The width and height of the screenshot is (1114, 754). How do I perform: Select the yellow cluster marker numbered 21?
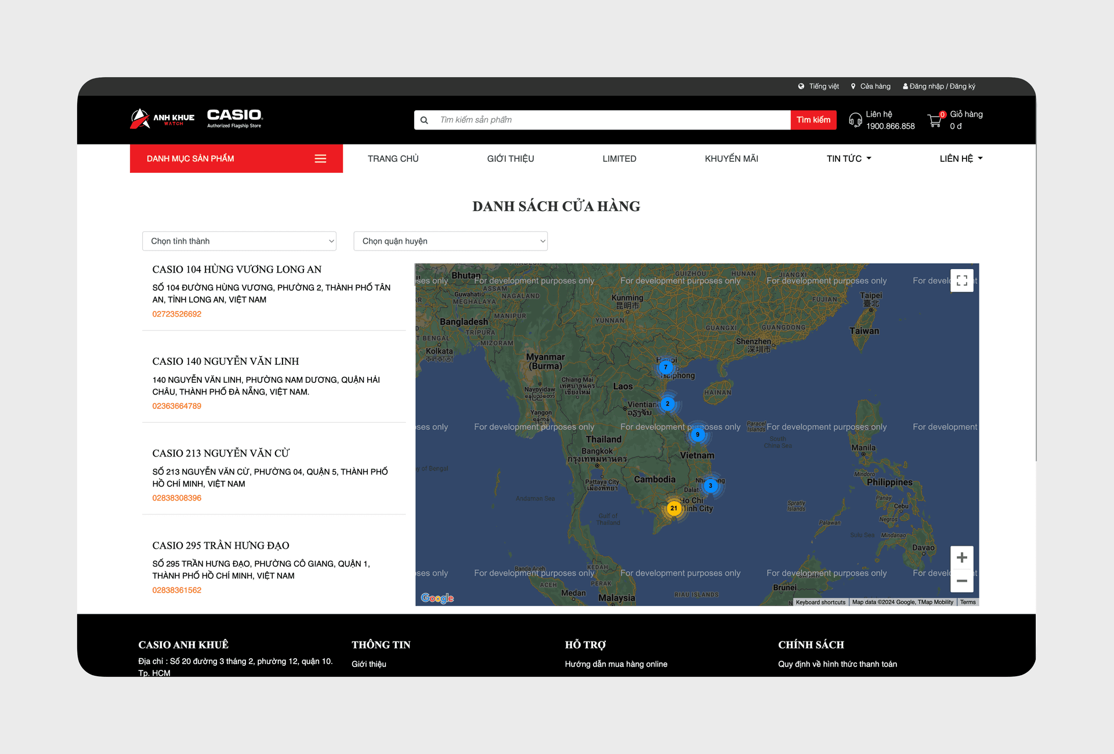674,508
